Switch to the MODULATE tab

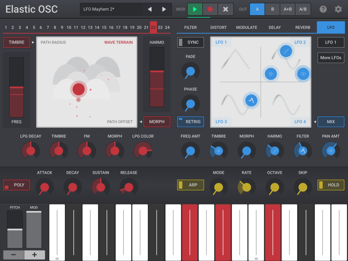[247, 27]
